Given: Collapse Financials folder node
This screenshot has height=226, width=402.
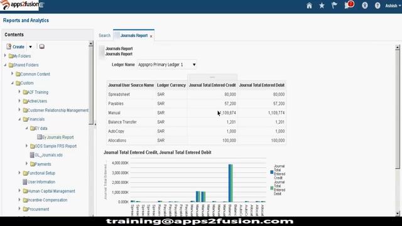Looking at the screenshot, I should [x=19, y=119].
